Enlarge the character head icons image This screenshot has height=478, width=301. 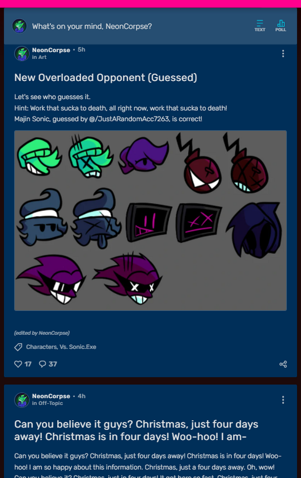pos(150,220)
